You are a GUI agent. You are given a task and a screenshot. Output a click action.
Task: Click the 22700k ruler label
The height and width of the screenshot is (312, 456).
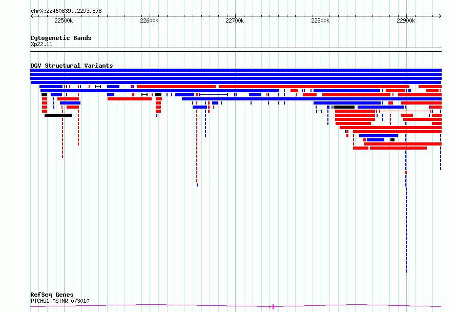tap(235, 20)
